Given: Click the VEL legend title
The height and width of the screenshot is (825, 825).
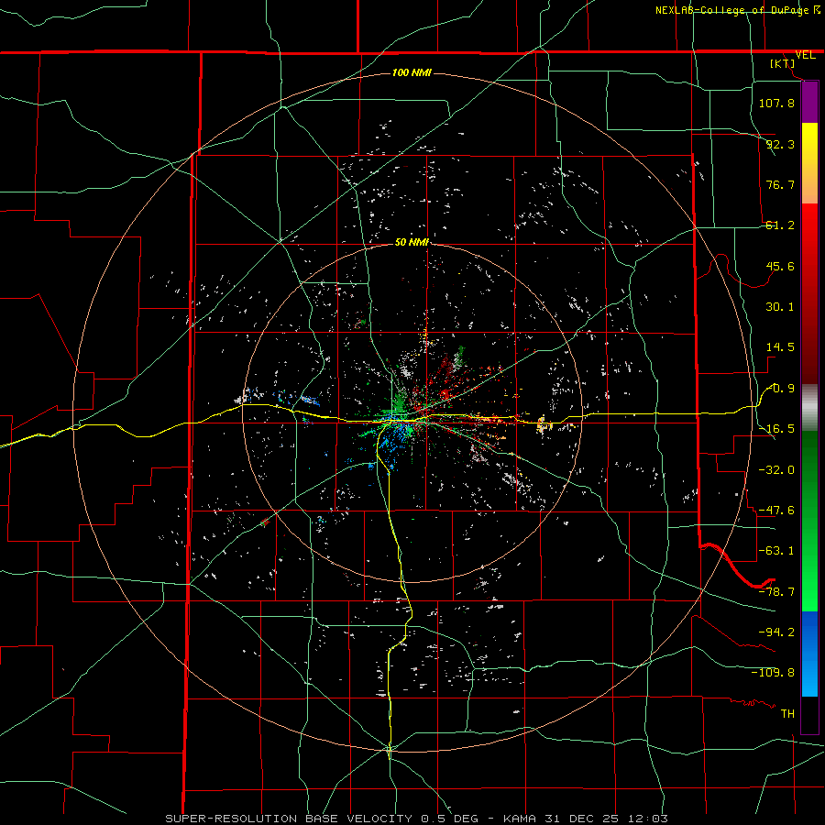Looking at the screenshot, I should (x=805, y=55).
